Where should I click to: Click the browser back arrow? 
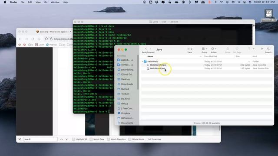tap(20, 39)
